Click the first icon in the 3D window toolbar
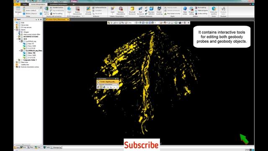268x151 pixels. tap(109, 23)
